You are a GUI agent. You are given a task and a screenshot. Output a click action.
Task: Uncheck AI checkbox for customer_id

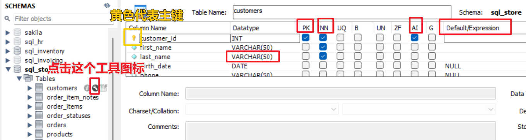[414, 38]
